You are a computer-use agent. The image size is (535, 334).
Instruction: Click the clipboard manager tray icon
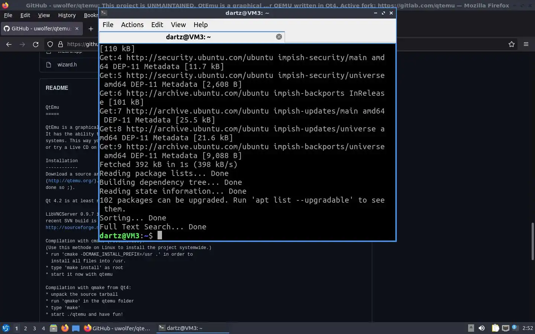[x=495, y=328]
